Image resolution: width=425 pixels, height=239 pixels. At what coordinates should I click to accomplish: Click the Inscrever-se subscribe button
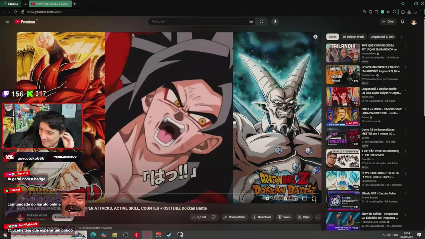pos(63,217)
